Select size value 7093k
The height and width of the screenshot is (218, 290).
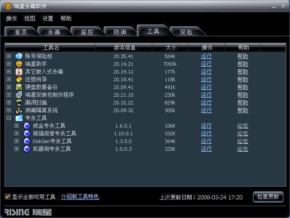coord(170,64)
